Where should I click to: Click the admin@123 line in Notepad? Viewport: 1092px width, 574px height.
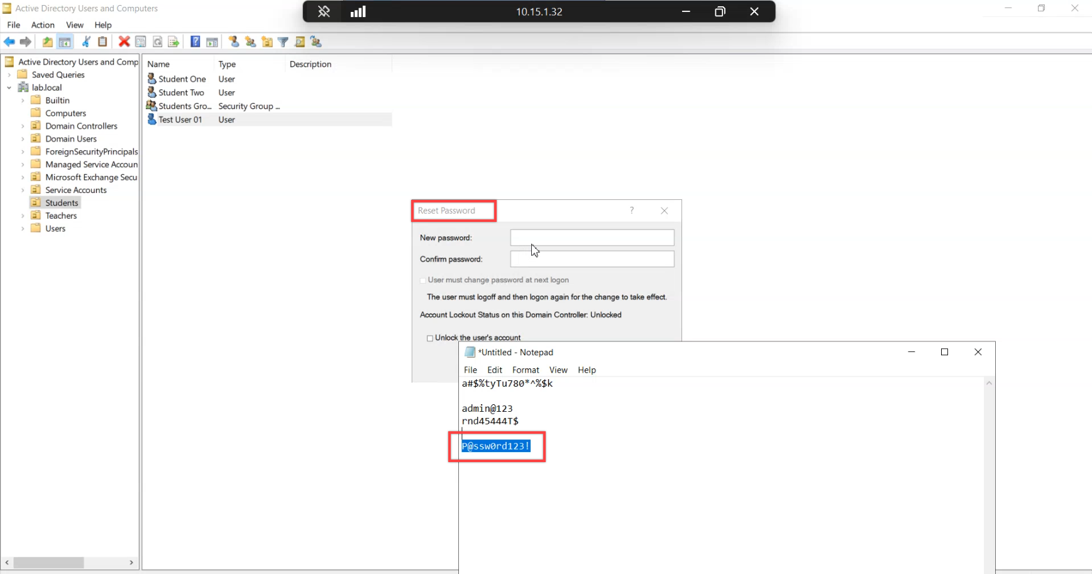487,409
